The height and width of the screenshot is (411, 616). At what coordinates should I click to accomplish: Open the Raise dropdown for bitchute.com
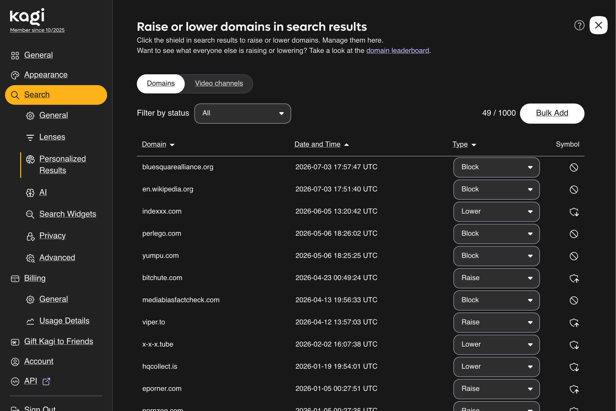click(496, 278)
